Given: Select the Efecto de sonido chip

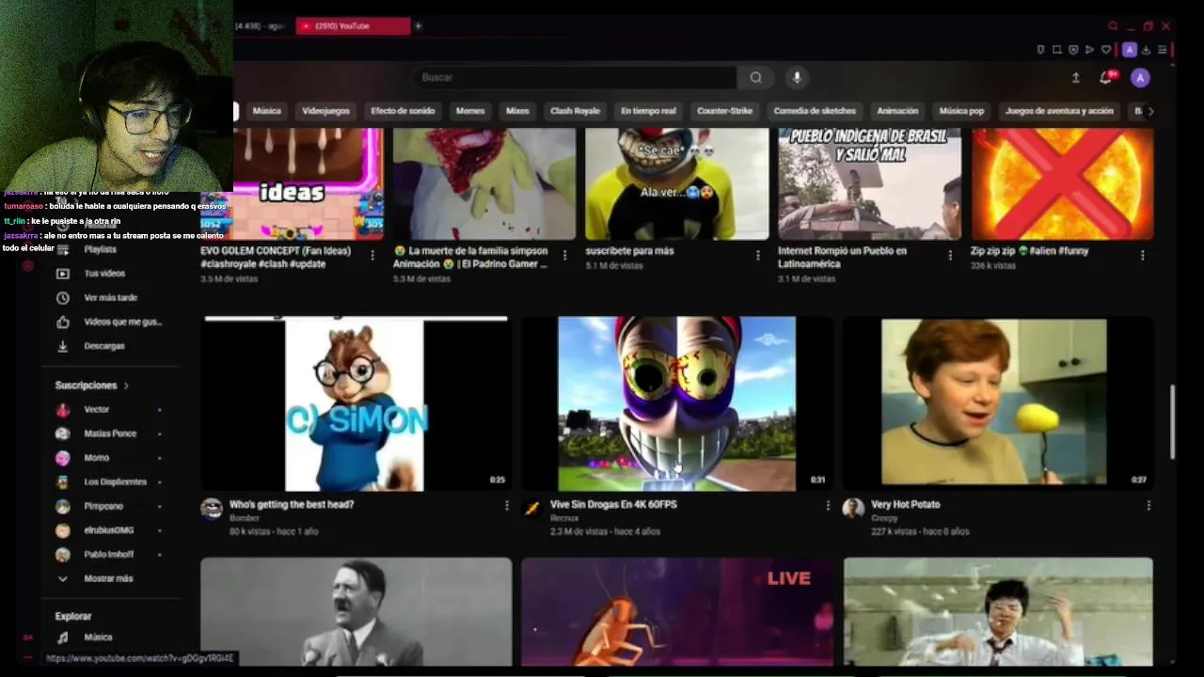Looking at the screenshot, I should click(x=403, y=111).
